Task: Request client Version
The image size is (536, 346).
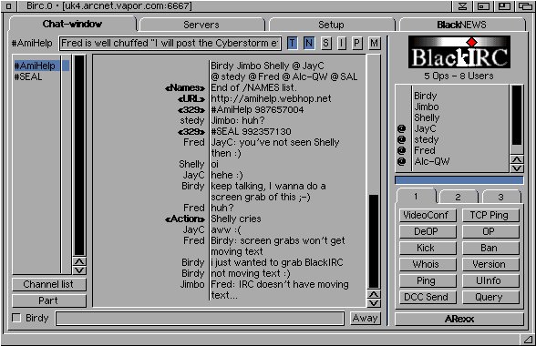Action: 490,264
